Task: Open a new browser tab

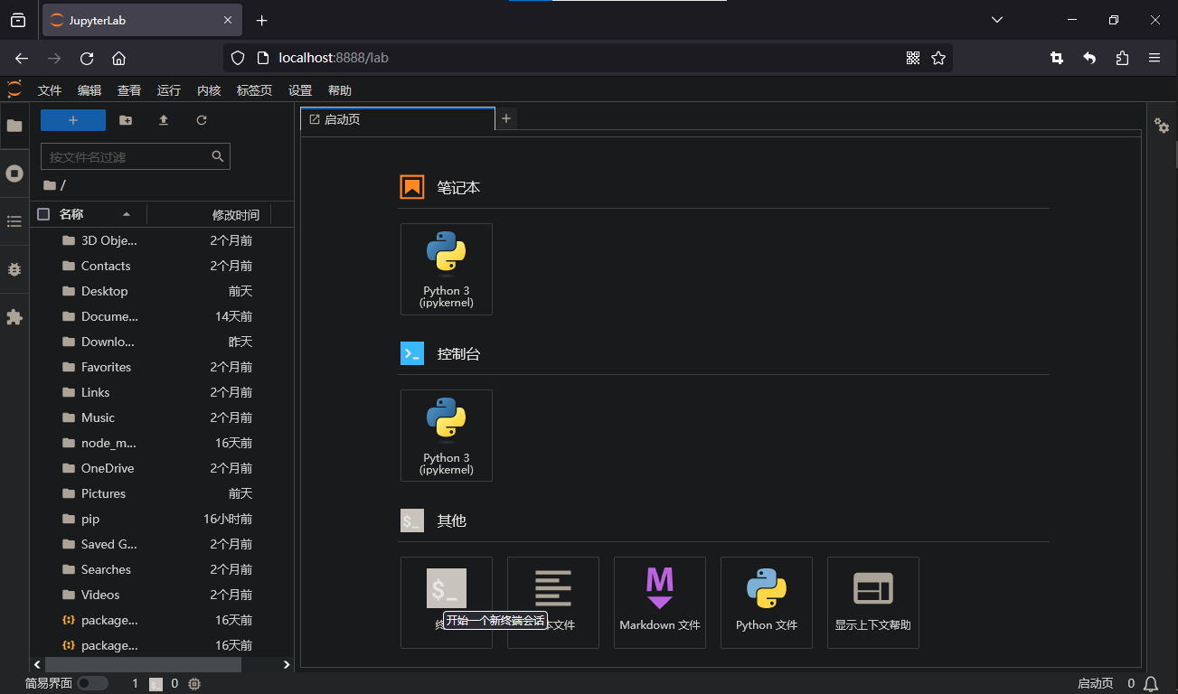Action: click(x=262, y=20)
